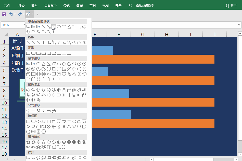Screen dimensions: 242x161
Task: Select the double-headed arrow line in lines
Action: coord(39,42)
